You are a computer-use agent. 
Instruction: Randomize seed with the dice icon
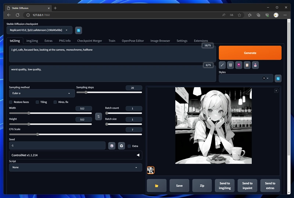coord(112,146)
